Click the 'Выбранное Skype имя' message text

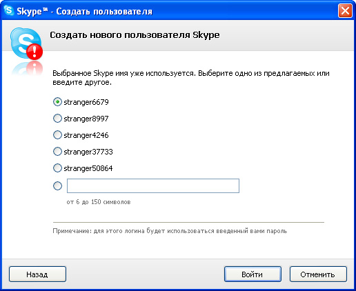click(x=191, y=78)
